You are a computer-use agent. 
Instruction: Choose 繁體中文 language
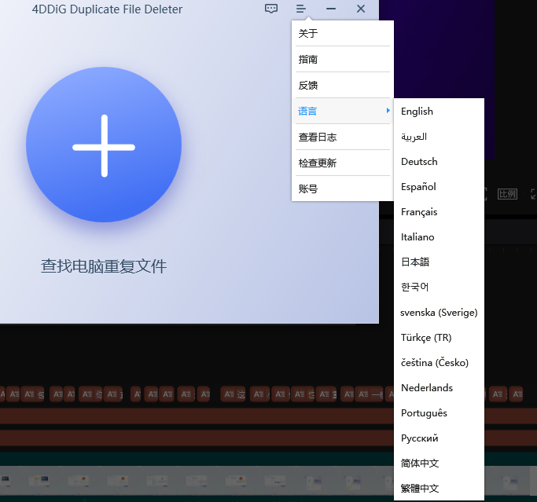[x=439, y=489]
